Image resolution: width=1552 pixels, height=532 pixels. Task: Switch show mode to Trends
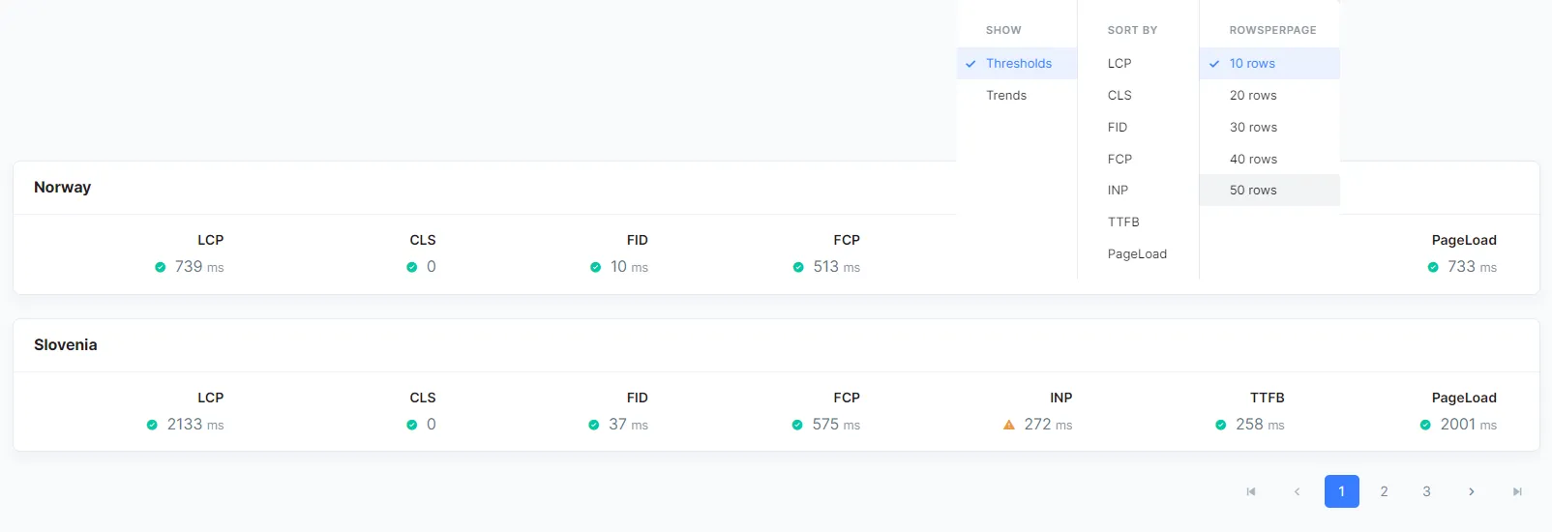point(1006,96)
